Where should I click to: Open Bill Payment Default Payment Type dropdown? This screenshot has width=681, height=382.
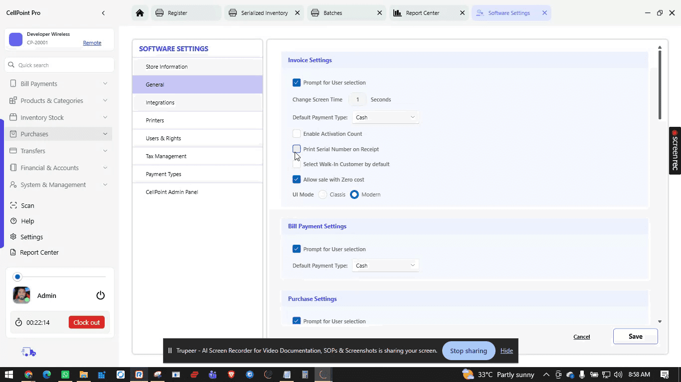pos(385,266)
